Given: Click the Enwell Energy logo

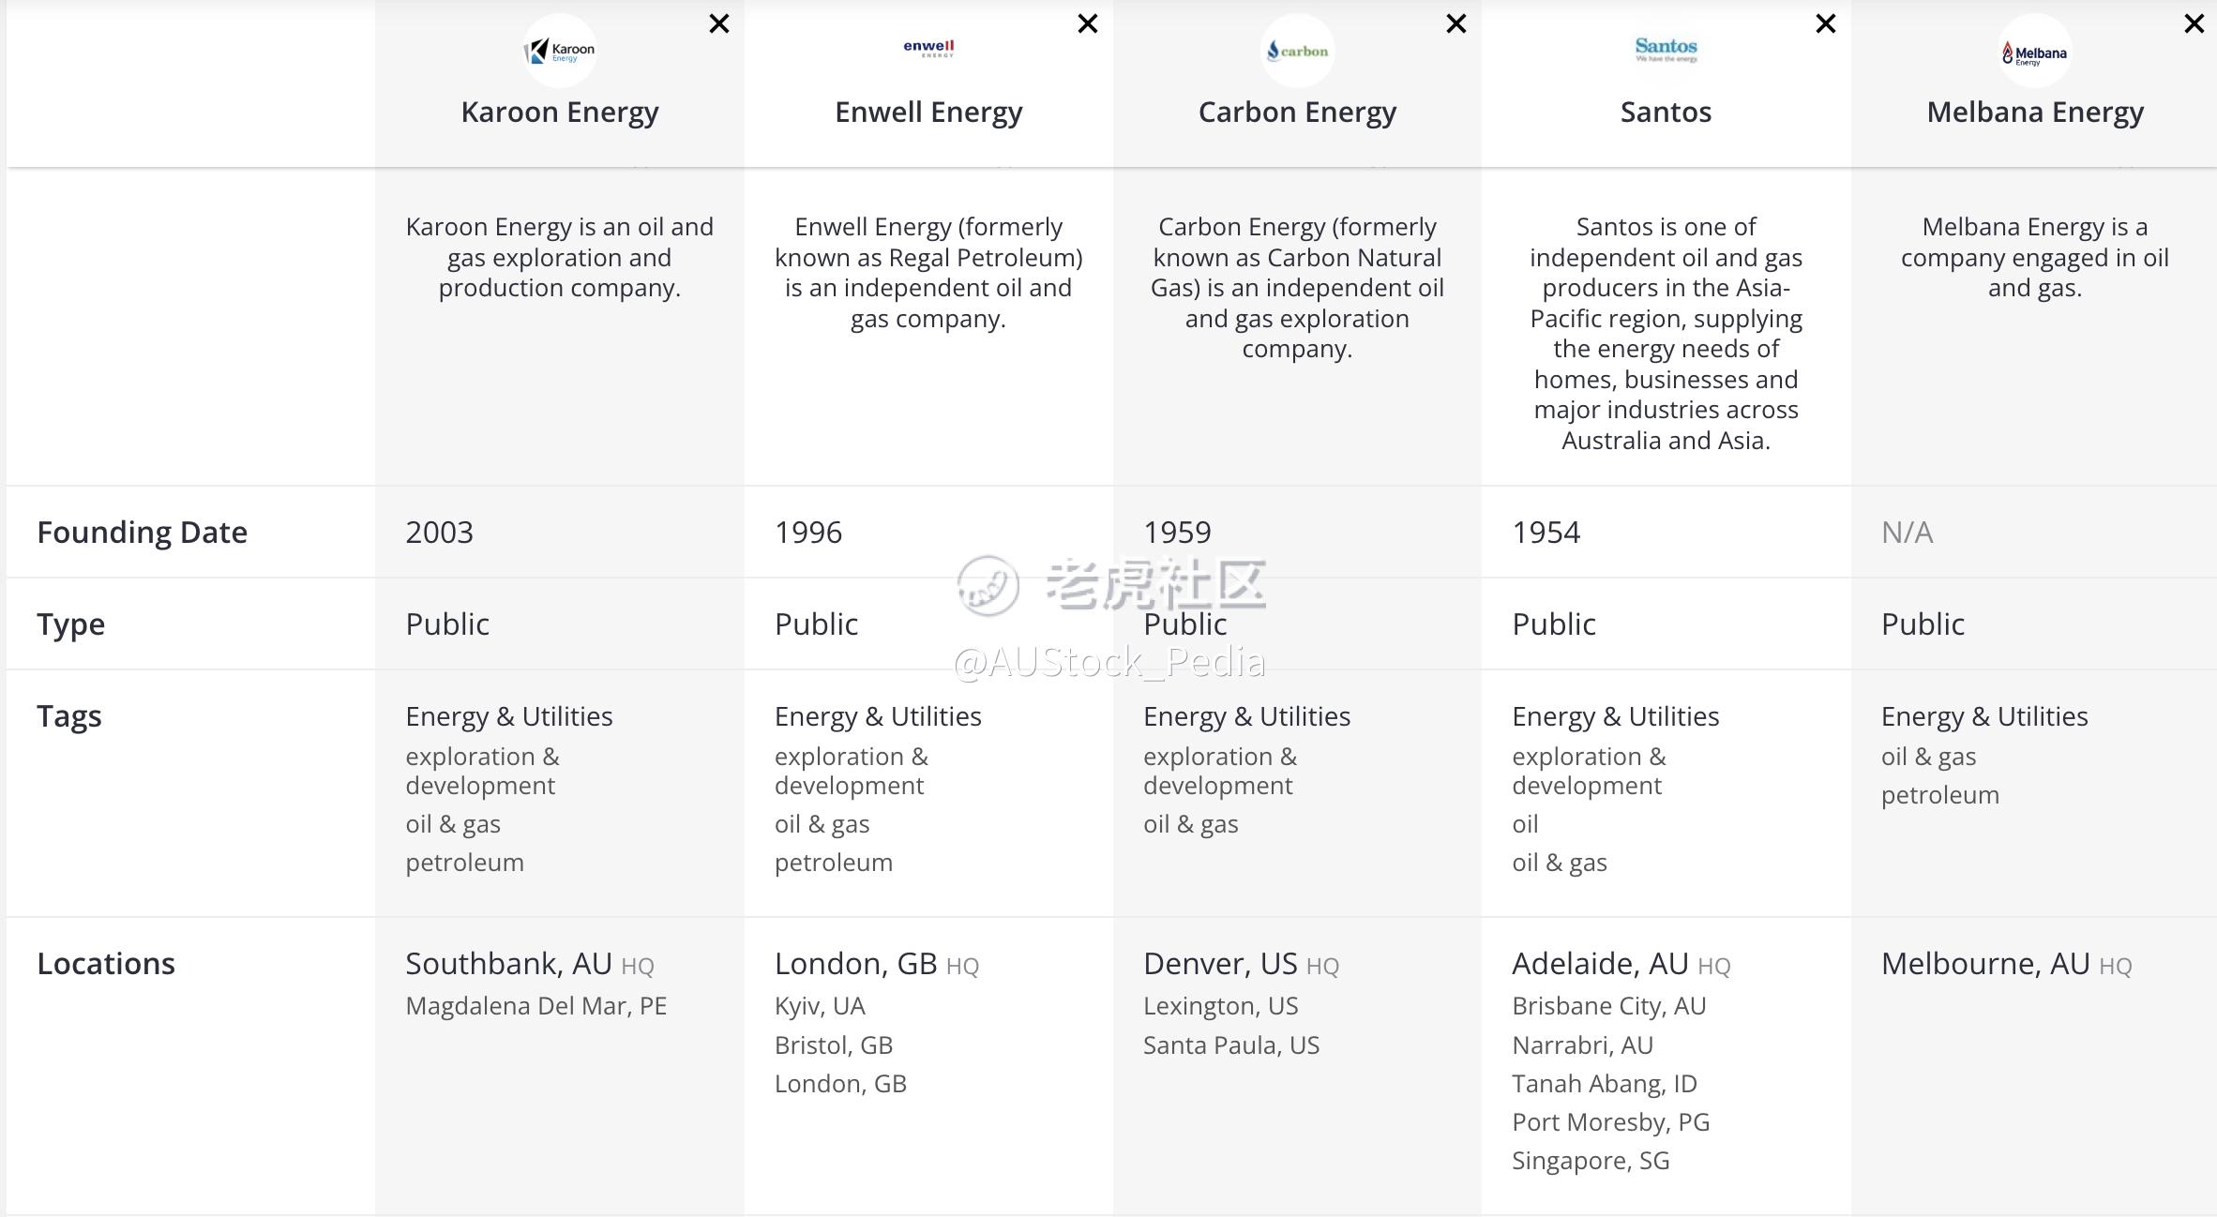Looking at the screenshot, I should [x=928, y=51].
